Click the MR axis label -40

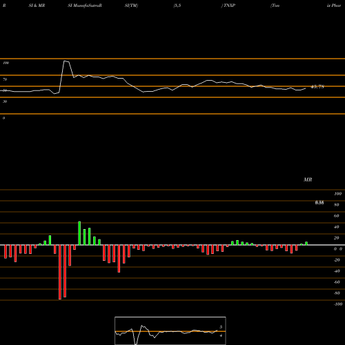coord(337,271)
